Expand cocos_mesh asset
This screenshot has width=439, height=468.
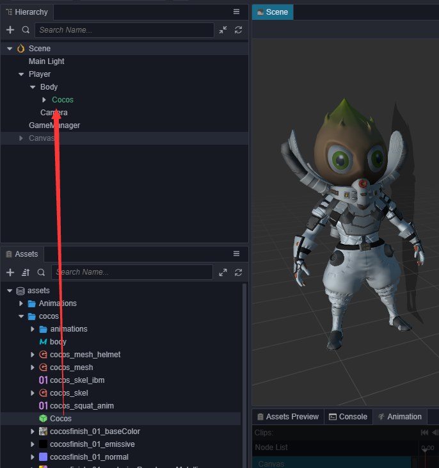(x=33, y=367)
